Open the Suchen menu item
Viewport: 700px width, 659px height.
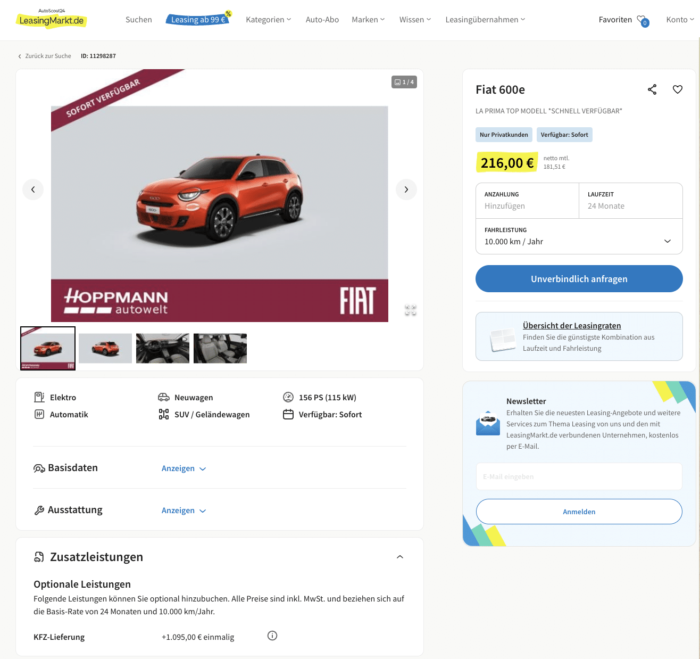139,20
